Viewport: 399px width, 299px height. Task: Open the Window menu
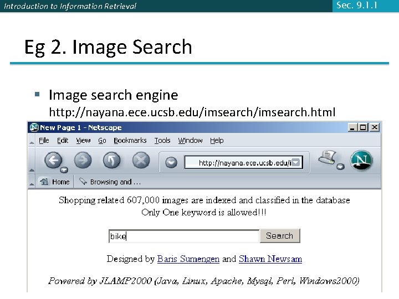point(190,140)
